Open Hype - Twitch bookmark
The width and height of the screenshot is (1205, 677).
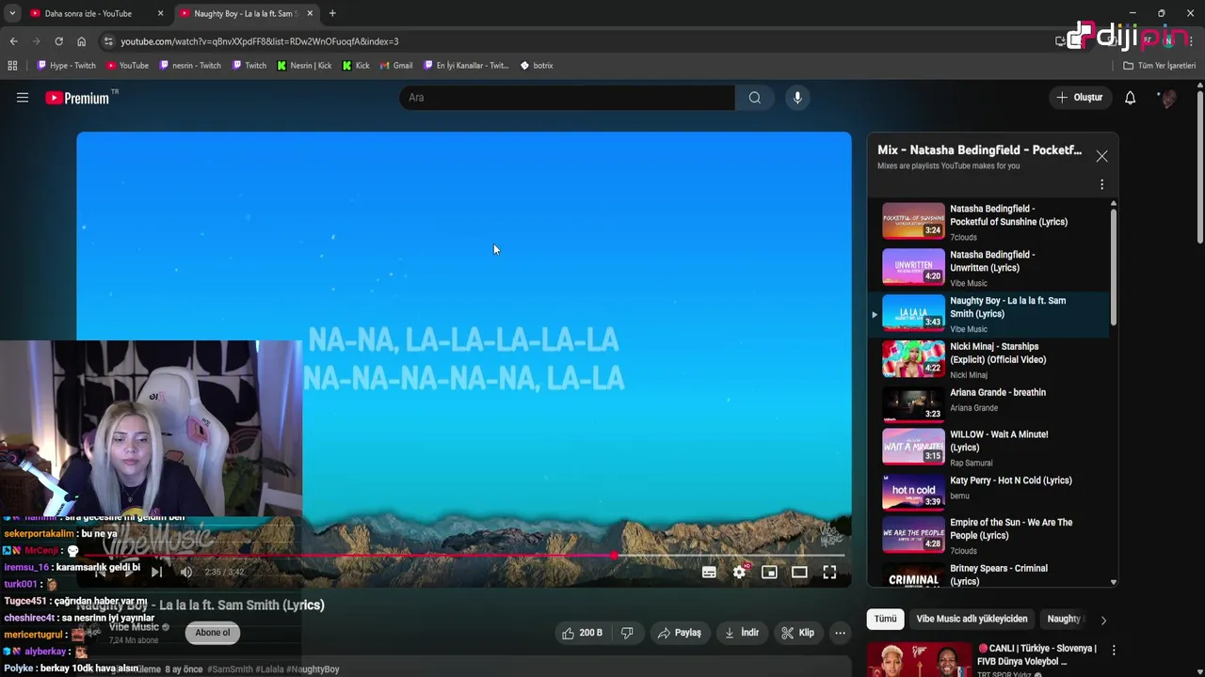tap(66, 66)
